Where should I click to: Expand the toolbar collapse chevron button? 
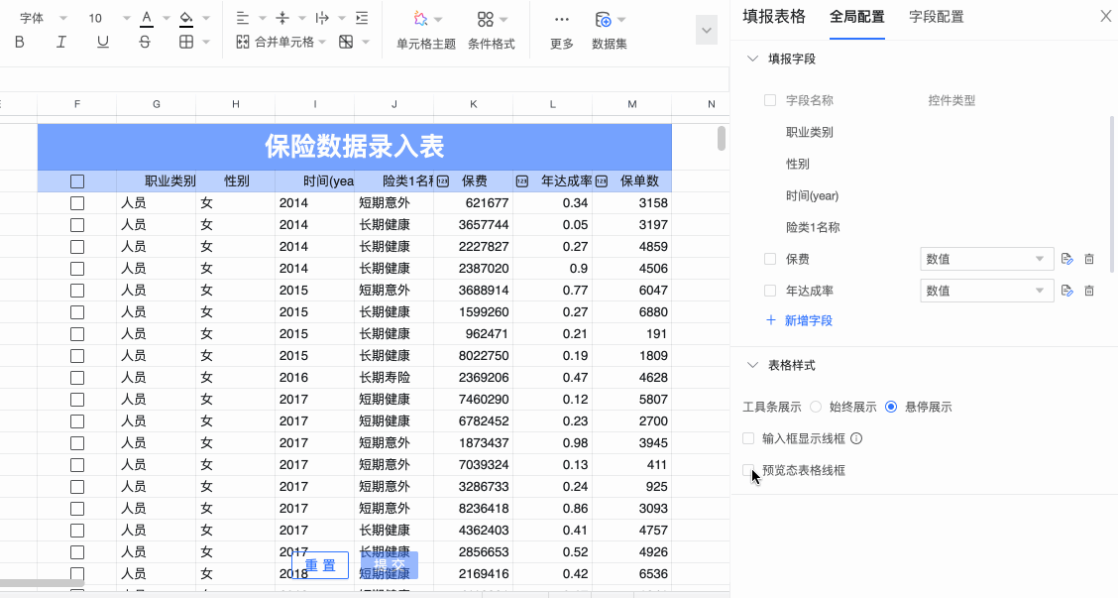pyautogui.click(x=707, y=30)
